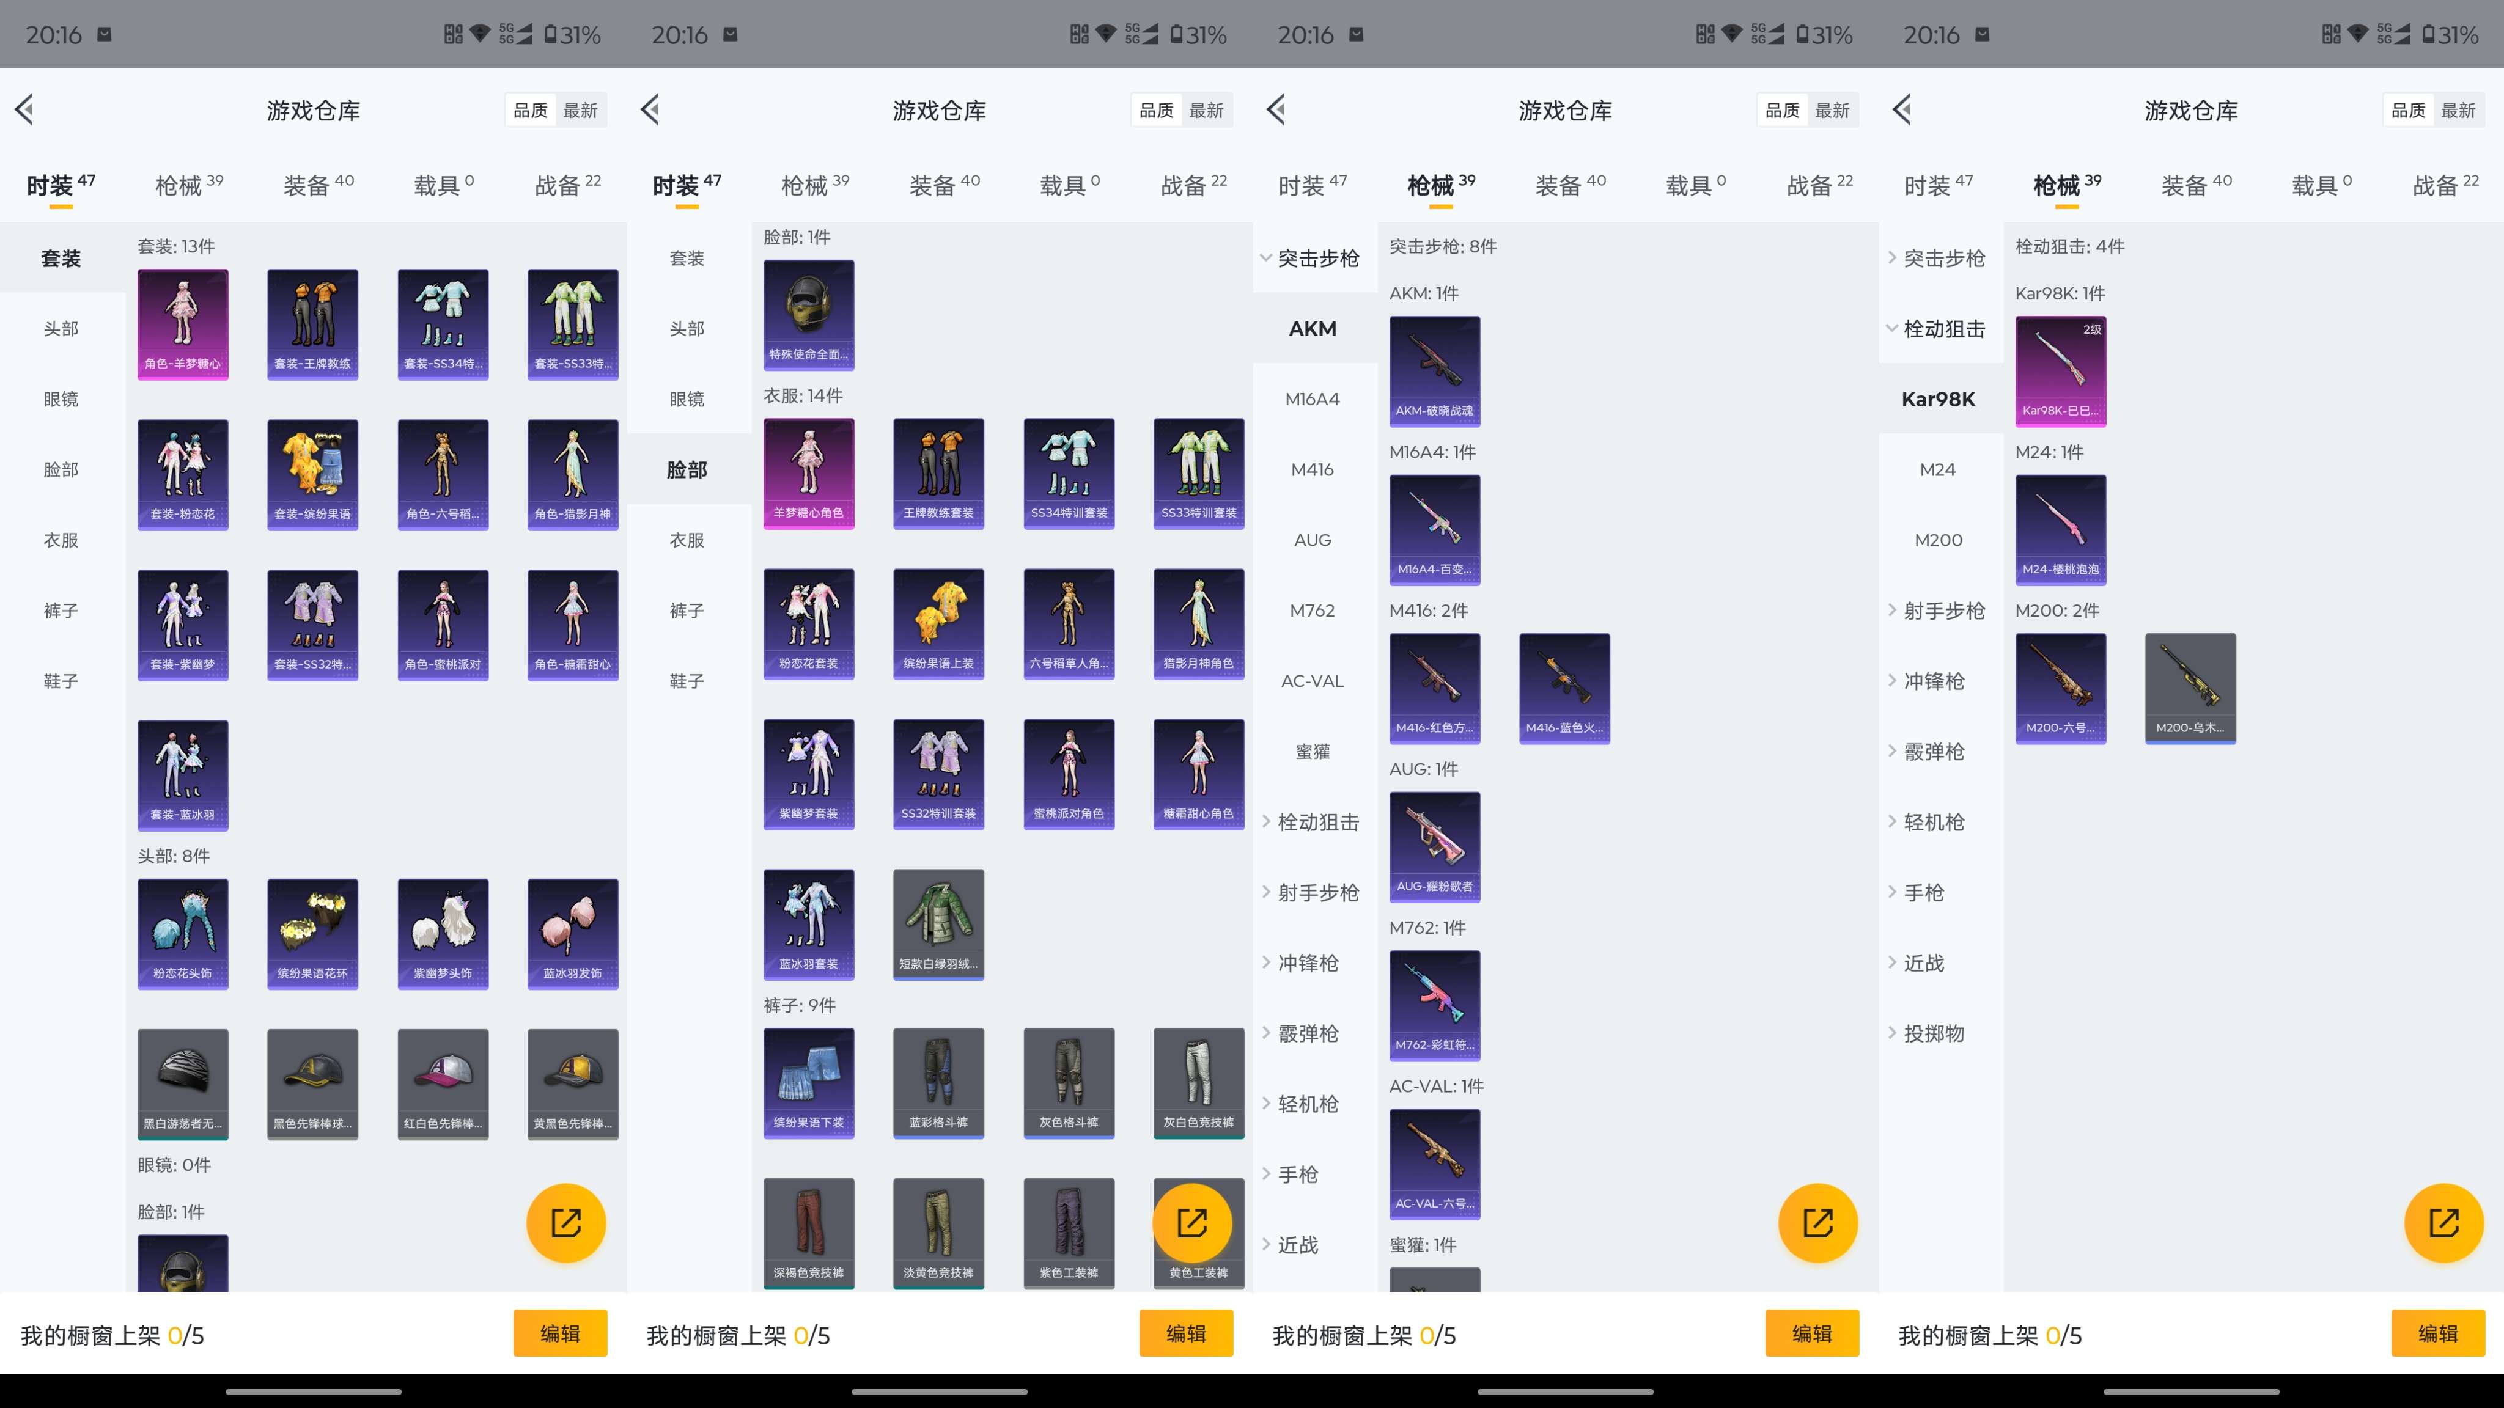
Task: Select M16A4 in the weapon sidebar
Action: [1313, 400]
